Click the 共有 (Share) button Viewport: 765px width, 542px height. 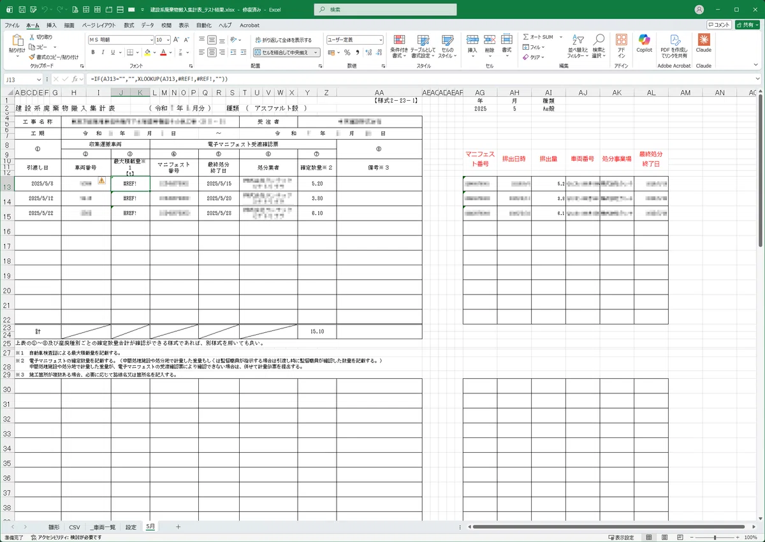[x=748, y=24]
